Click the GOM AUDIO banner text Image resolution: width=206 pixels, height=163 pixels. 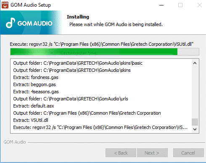[x=35, y=24]
